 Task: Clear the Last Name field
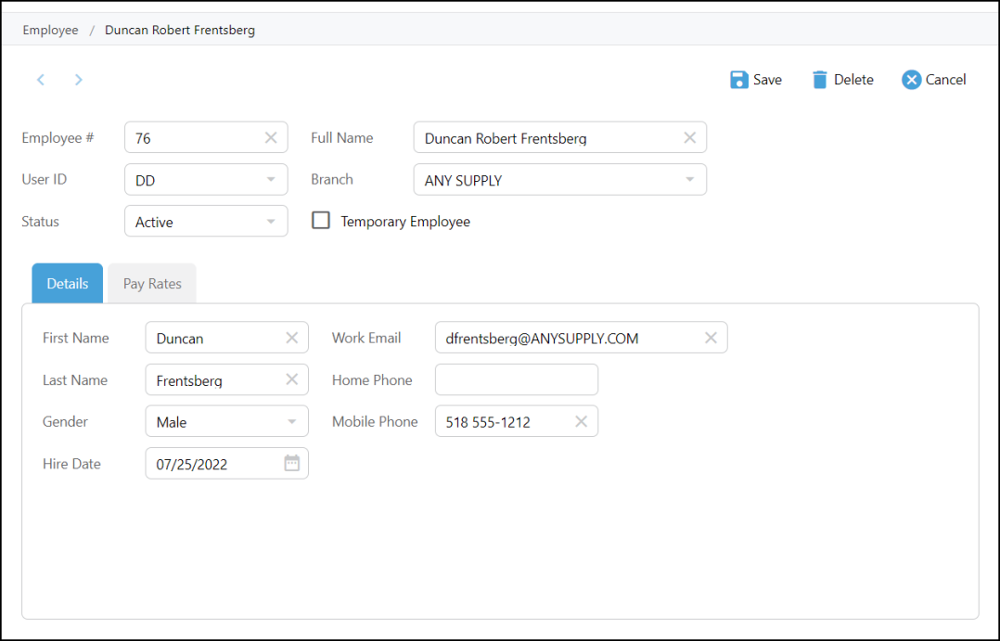click(x=291, y=379)
